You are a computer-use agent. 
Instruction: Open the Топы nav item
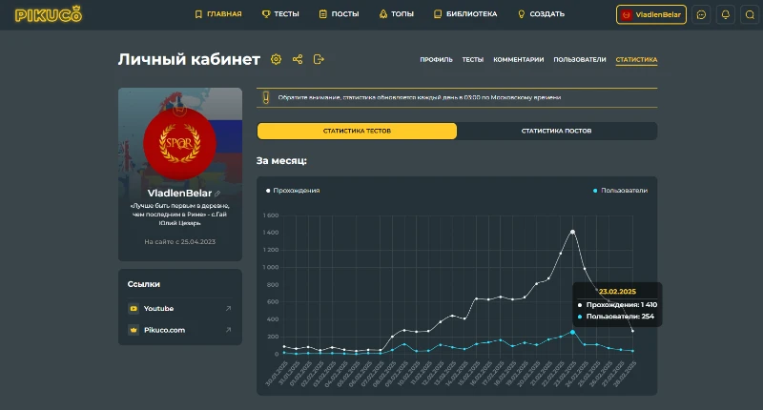click(396, 14)
